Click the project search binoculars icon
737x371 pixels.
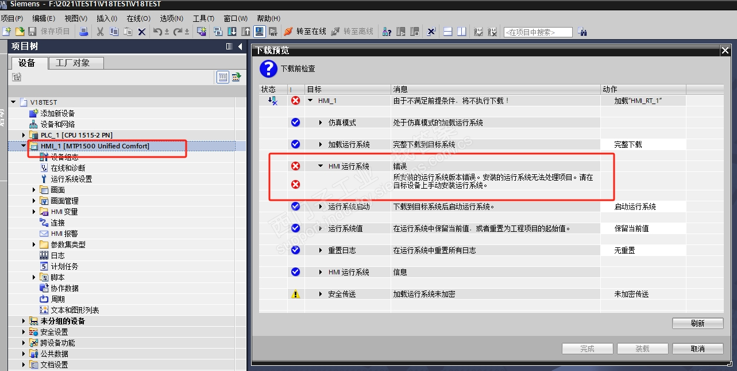tap(582, 32)
